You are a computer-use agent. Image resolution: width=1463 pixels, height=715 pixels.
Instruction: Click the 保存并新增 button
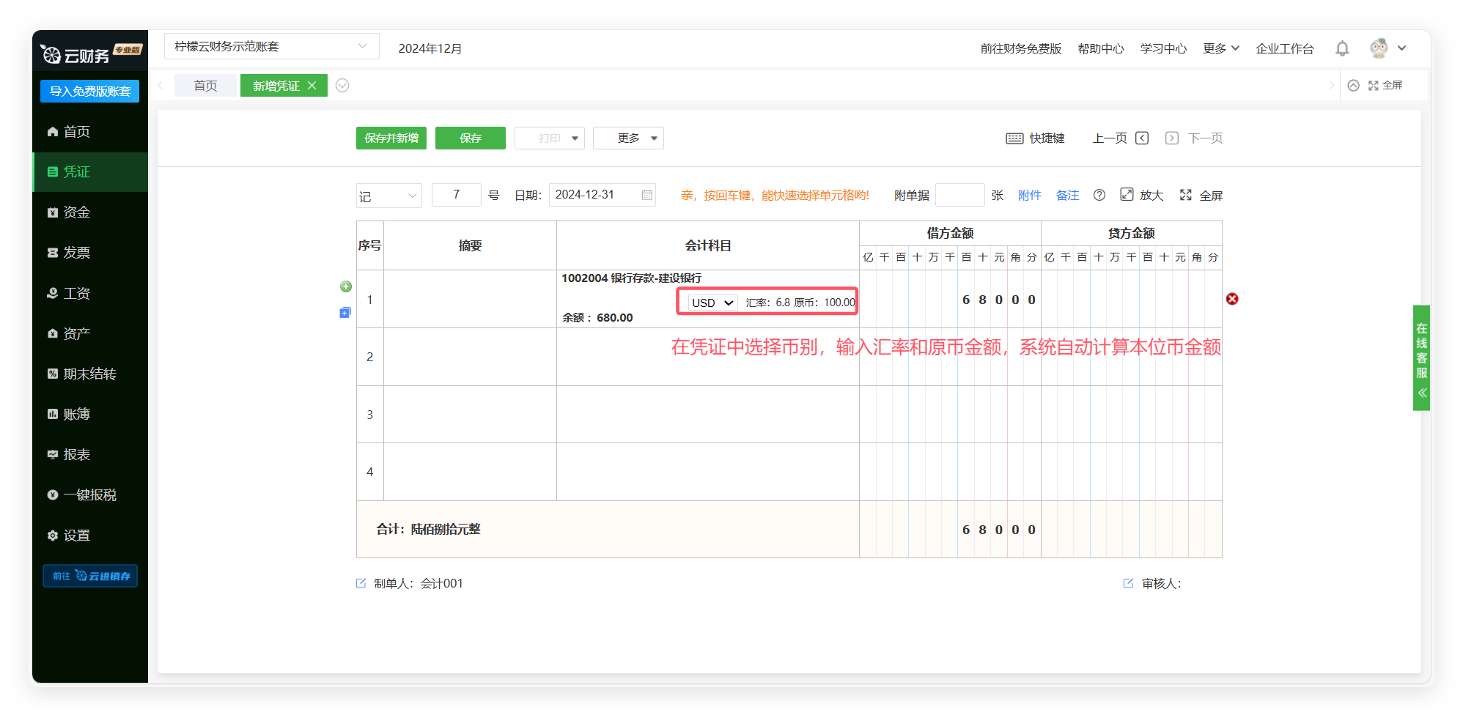(391, 138)
